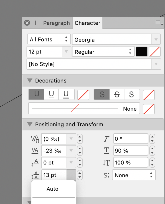The width and height of the screenshot is (165, 204).
Task: Click the horizontal scale stepper arrows
Action: point(152,151)
